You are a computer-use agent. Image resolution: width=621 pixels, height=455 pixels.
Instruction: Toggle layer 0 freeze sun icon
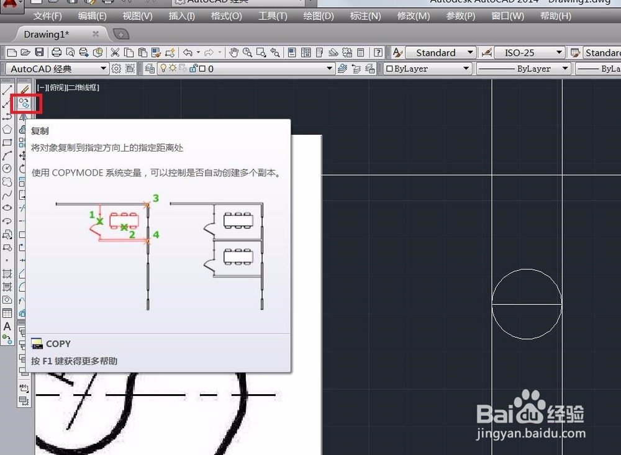click(x=173, y=68)
